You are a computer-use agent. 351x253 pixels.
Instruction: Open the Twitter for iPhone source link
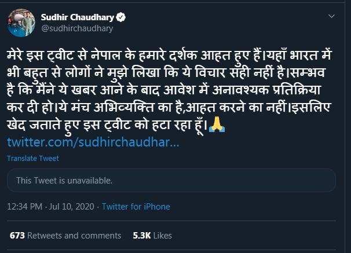pyautogui.click(x=136, y=207)
